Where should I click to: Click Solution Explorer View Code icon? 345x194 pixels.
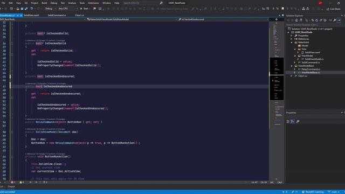coord(330,20)
